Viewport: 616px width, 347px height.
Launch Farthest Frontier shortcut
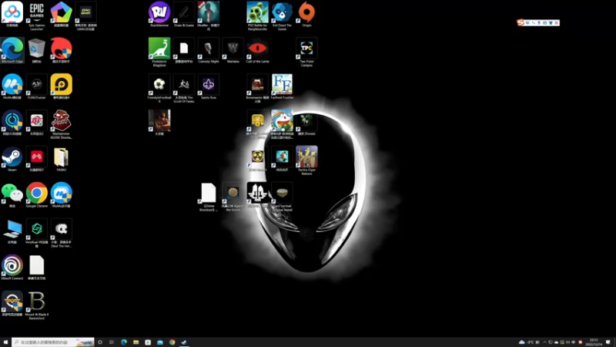point(282,87)
